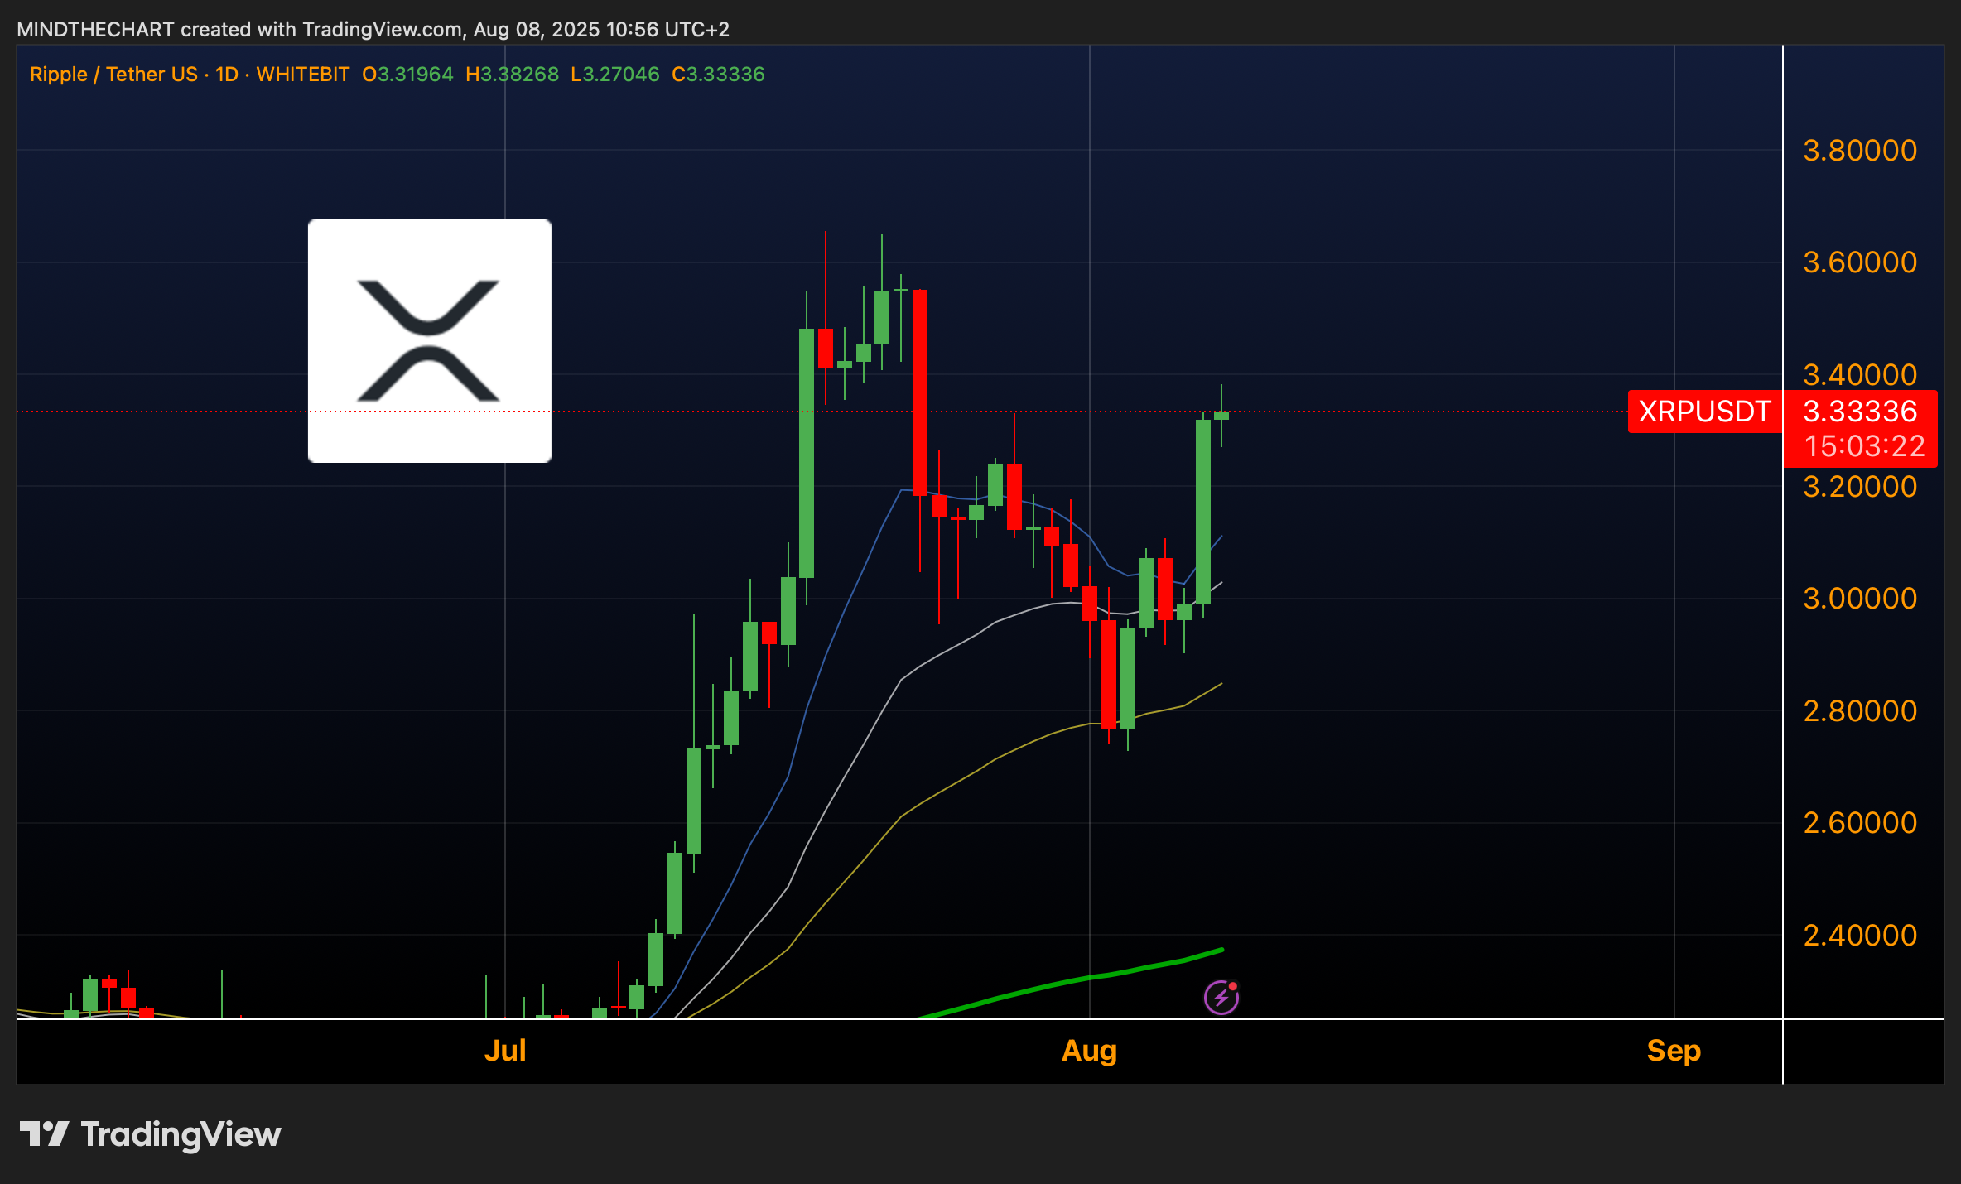This screenshot has width=1961, height=1184.
Task: Click the 3.33336 current price tag
Action: 1860,411
